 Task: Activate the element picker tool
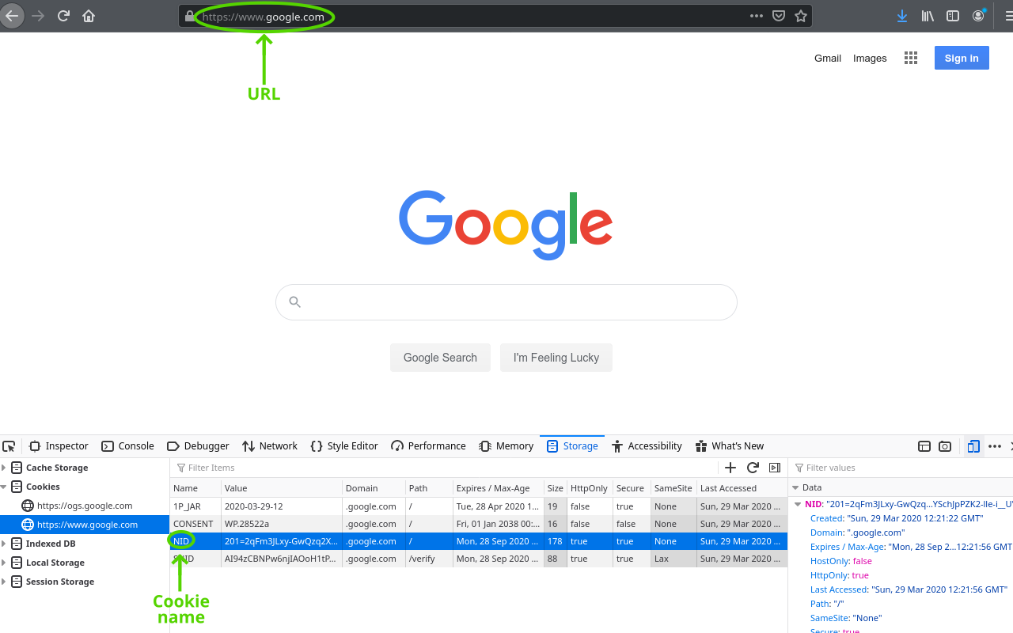pos(9,446)
